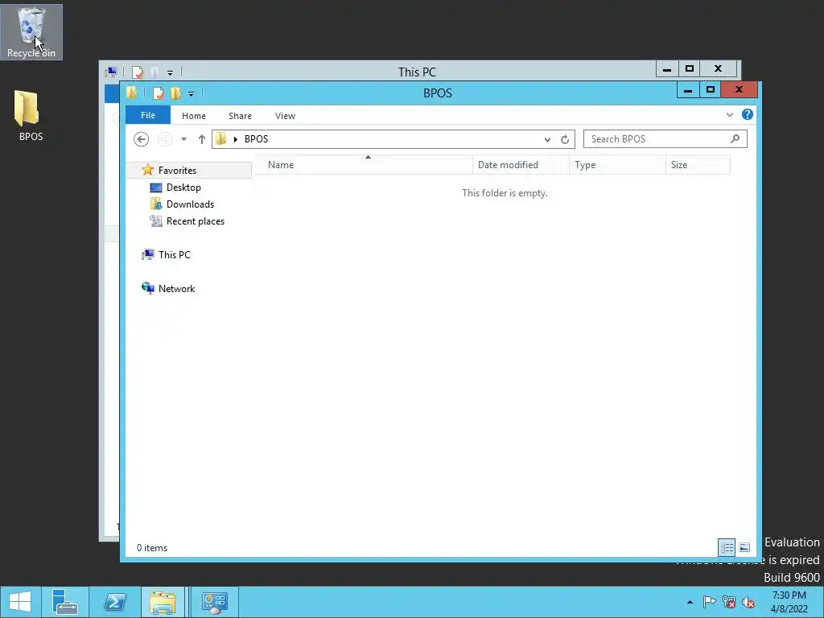This screenshot has width=824, height=618.
Task: Switch to Details view button
Action: pos(727,547)
